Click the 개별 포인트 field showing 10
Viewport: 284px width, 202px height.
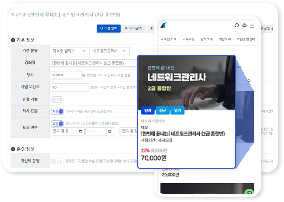(70, 87)
